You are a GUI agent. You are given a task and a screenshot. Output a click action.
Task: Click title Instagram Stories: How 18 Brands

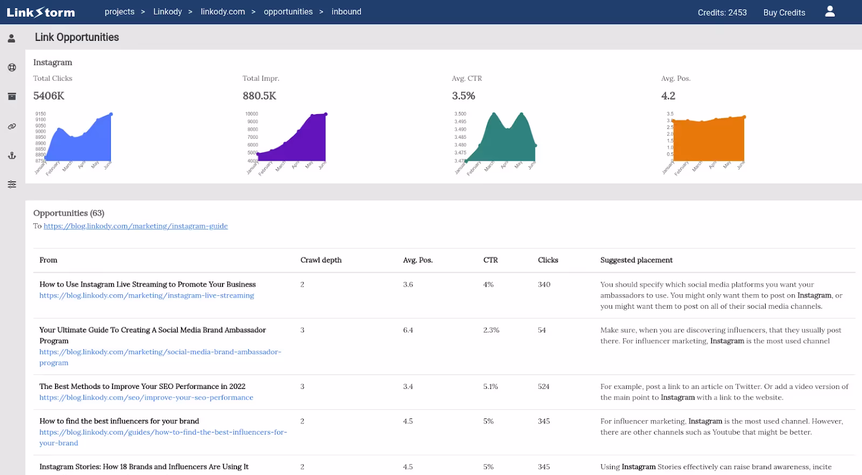click(x=144, y=467)
